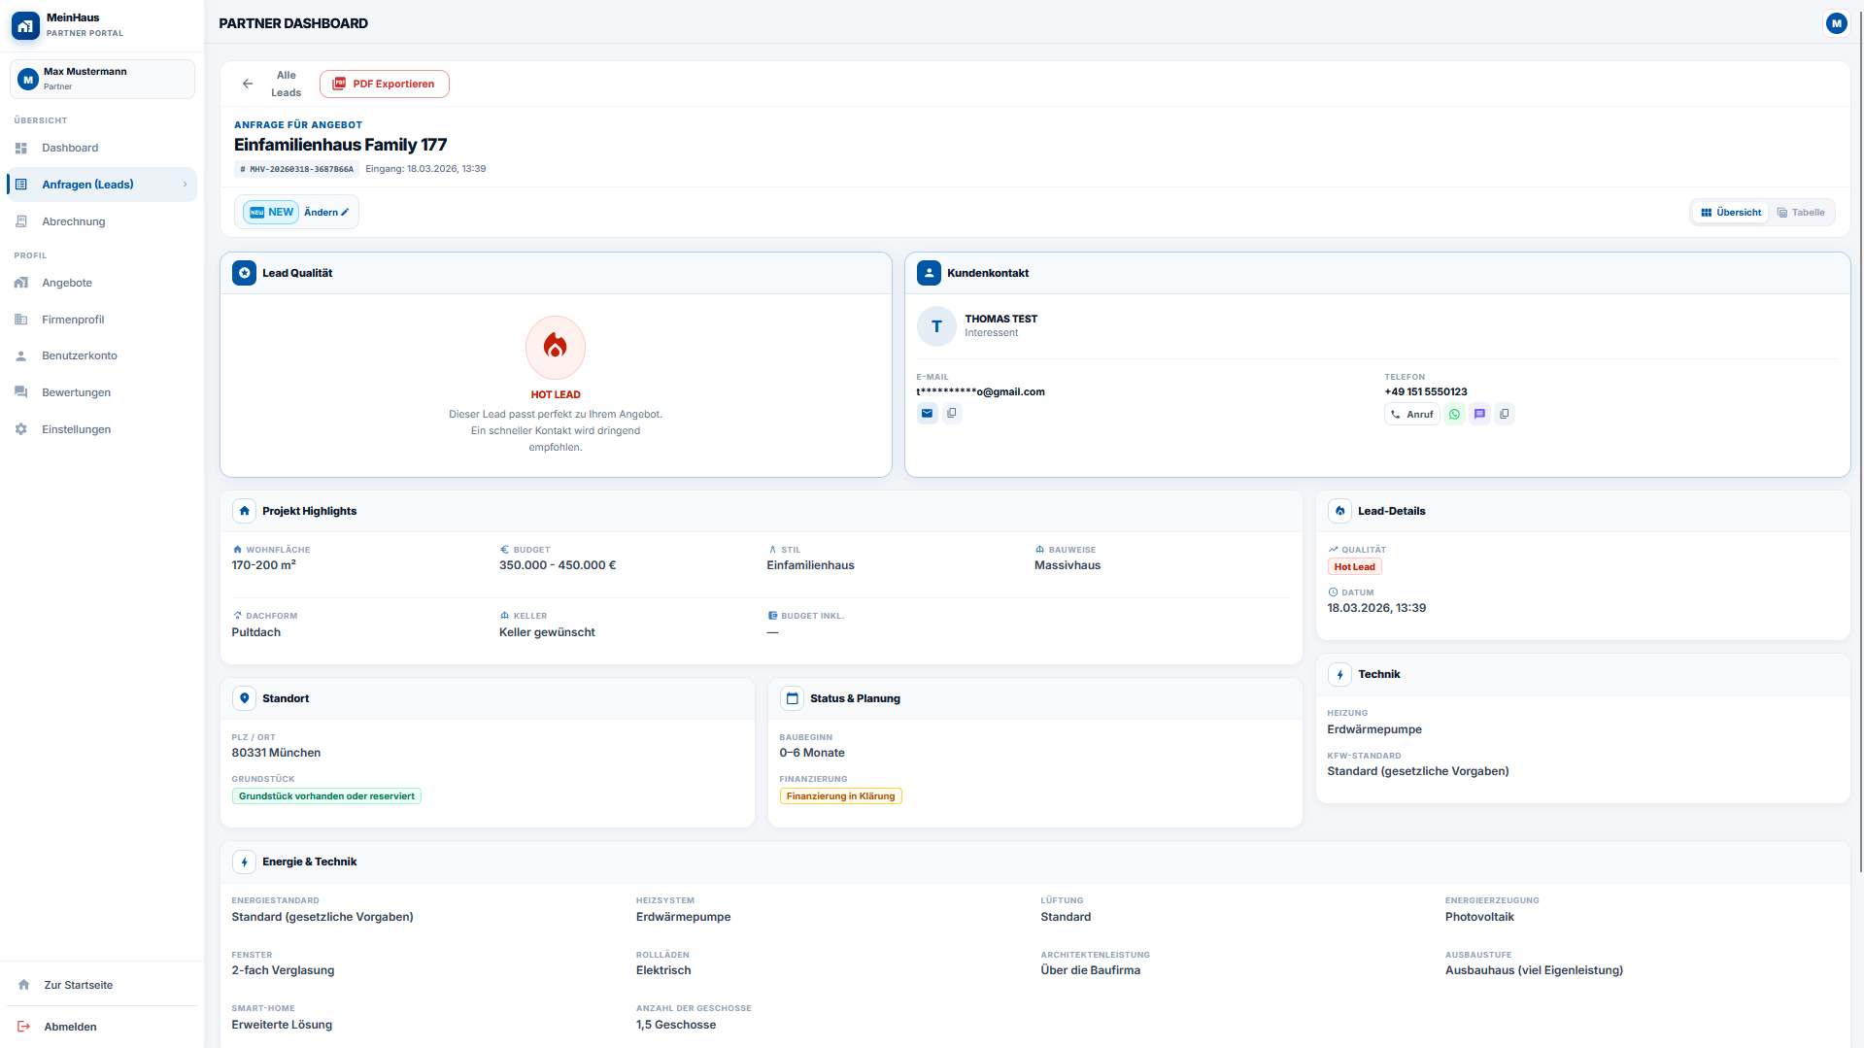Change lead status with Ändern
Image resolution: width=1864 pixels, height=1048 pixels.
pos(326,213)
